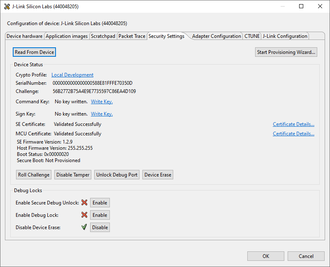The height and width of the screenshot is (267, 330).
Task: View Certificate Details for the SE Certificate
Action: point(293,124)
